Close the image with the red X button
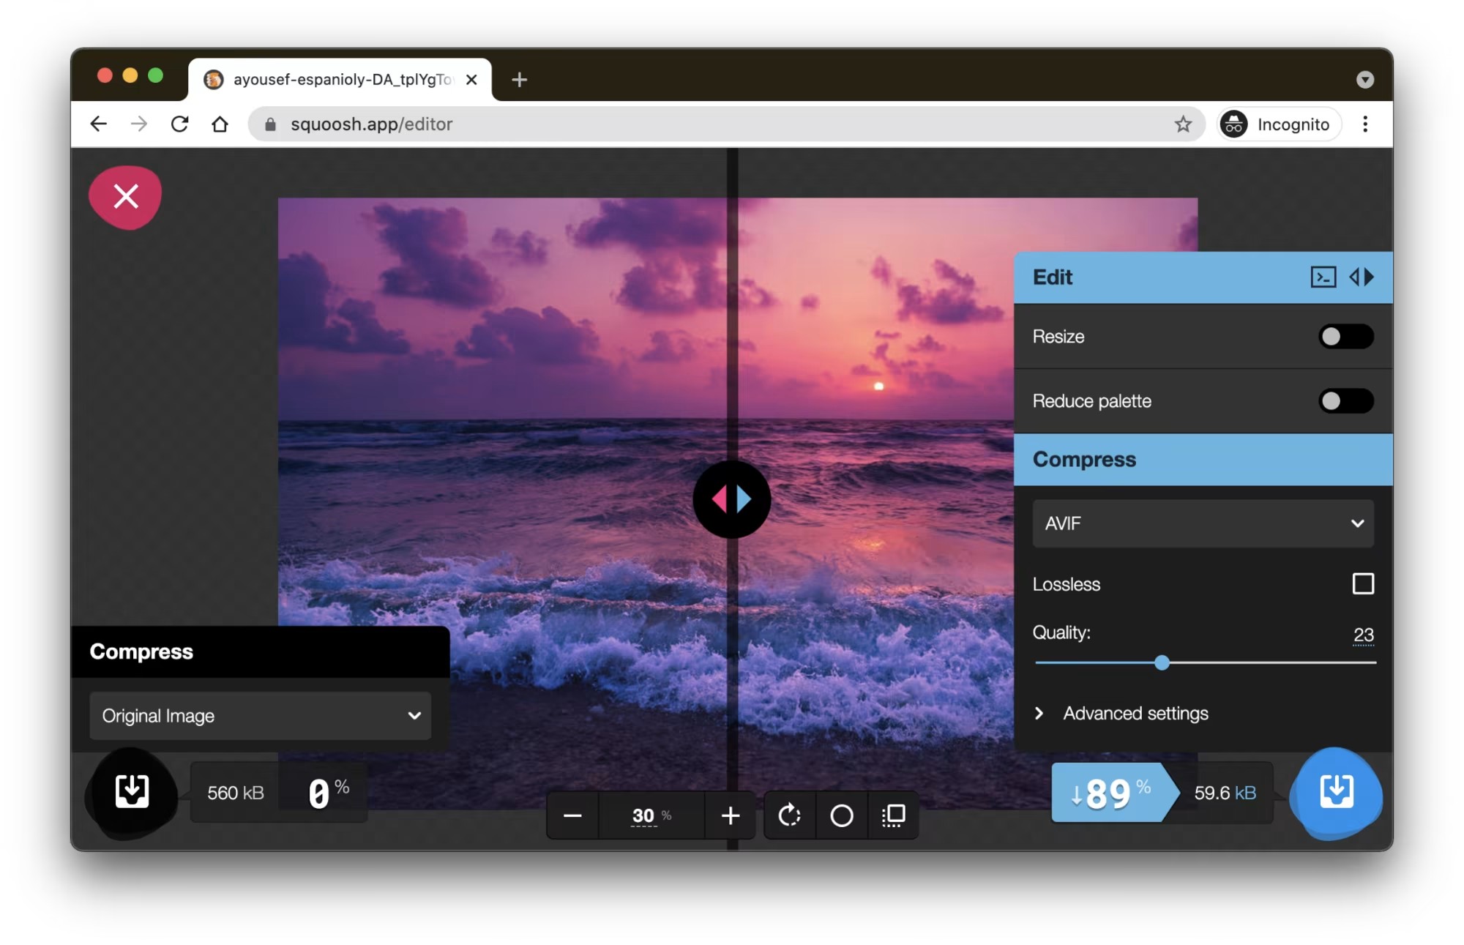The width and height of the screenshot is (1464, 945). coord(125,197)
